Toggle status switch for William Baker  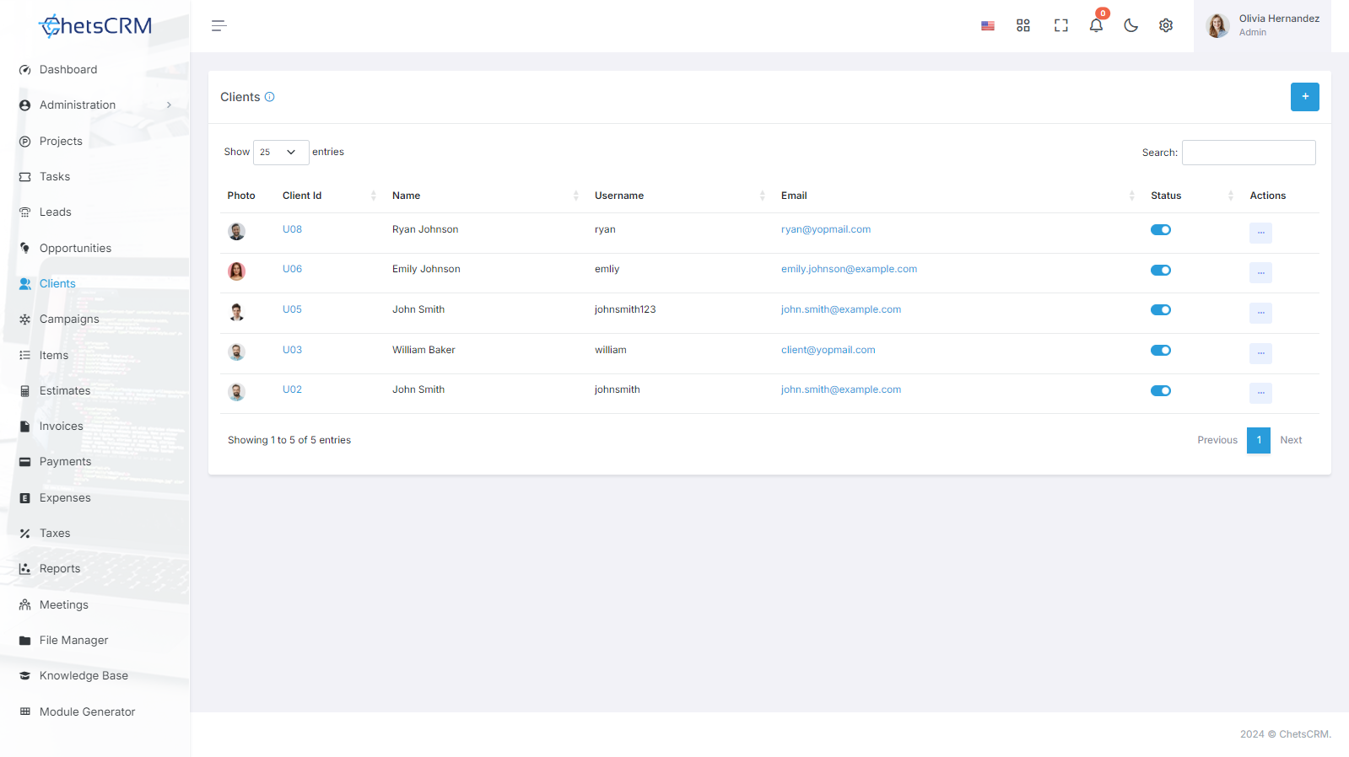[x=1161, y=351]
